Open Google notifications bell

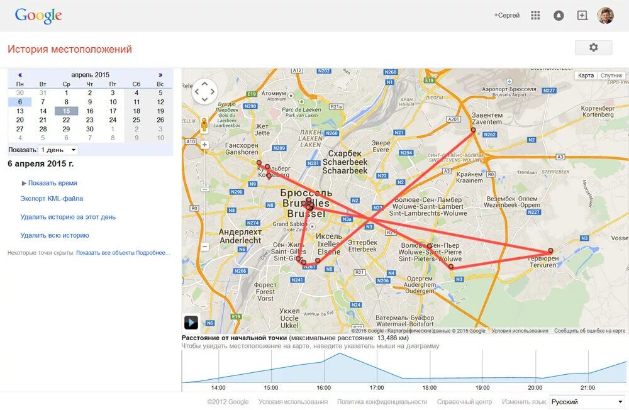(x=559, y=16)
